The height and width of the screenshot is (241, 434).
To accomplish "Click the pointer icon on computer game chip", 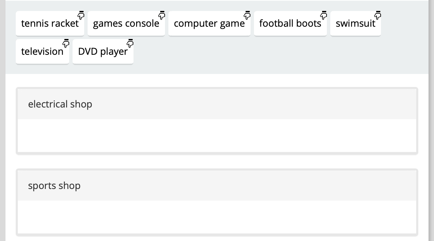I will pyautogui.click(x=247, y=15).
